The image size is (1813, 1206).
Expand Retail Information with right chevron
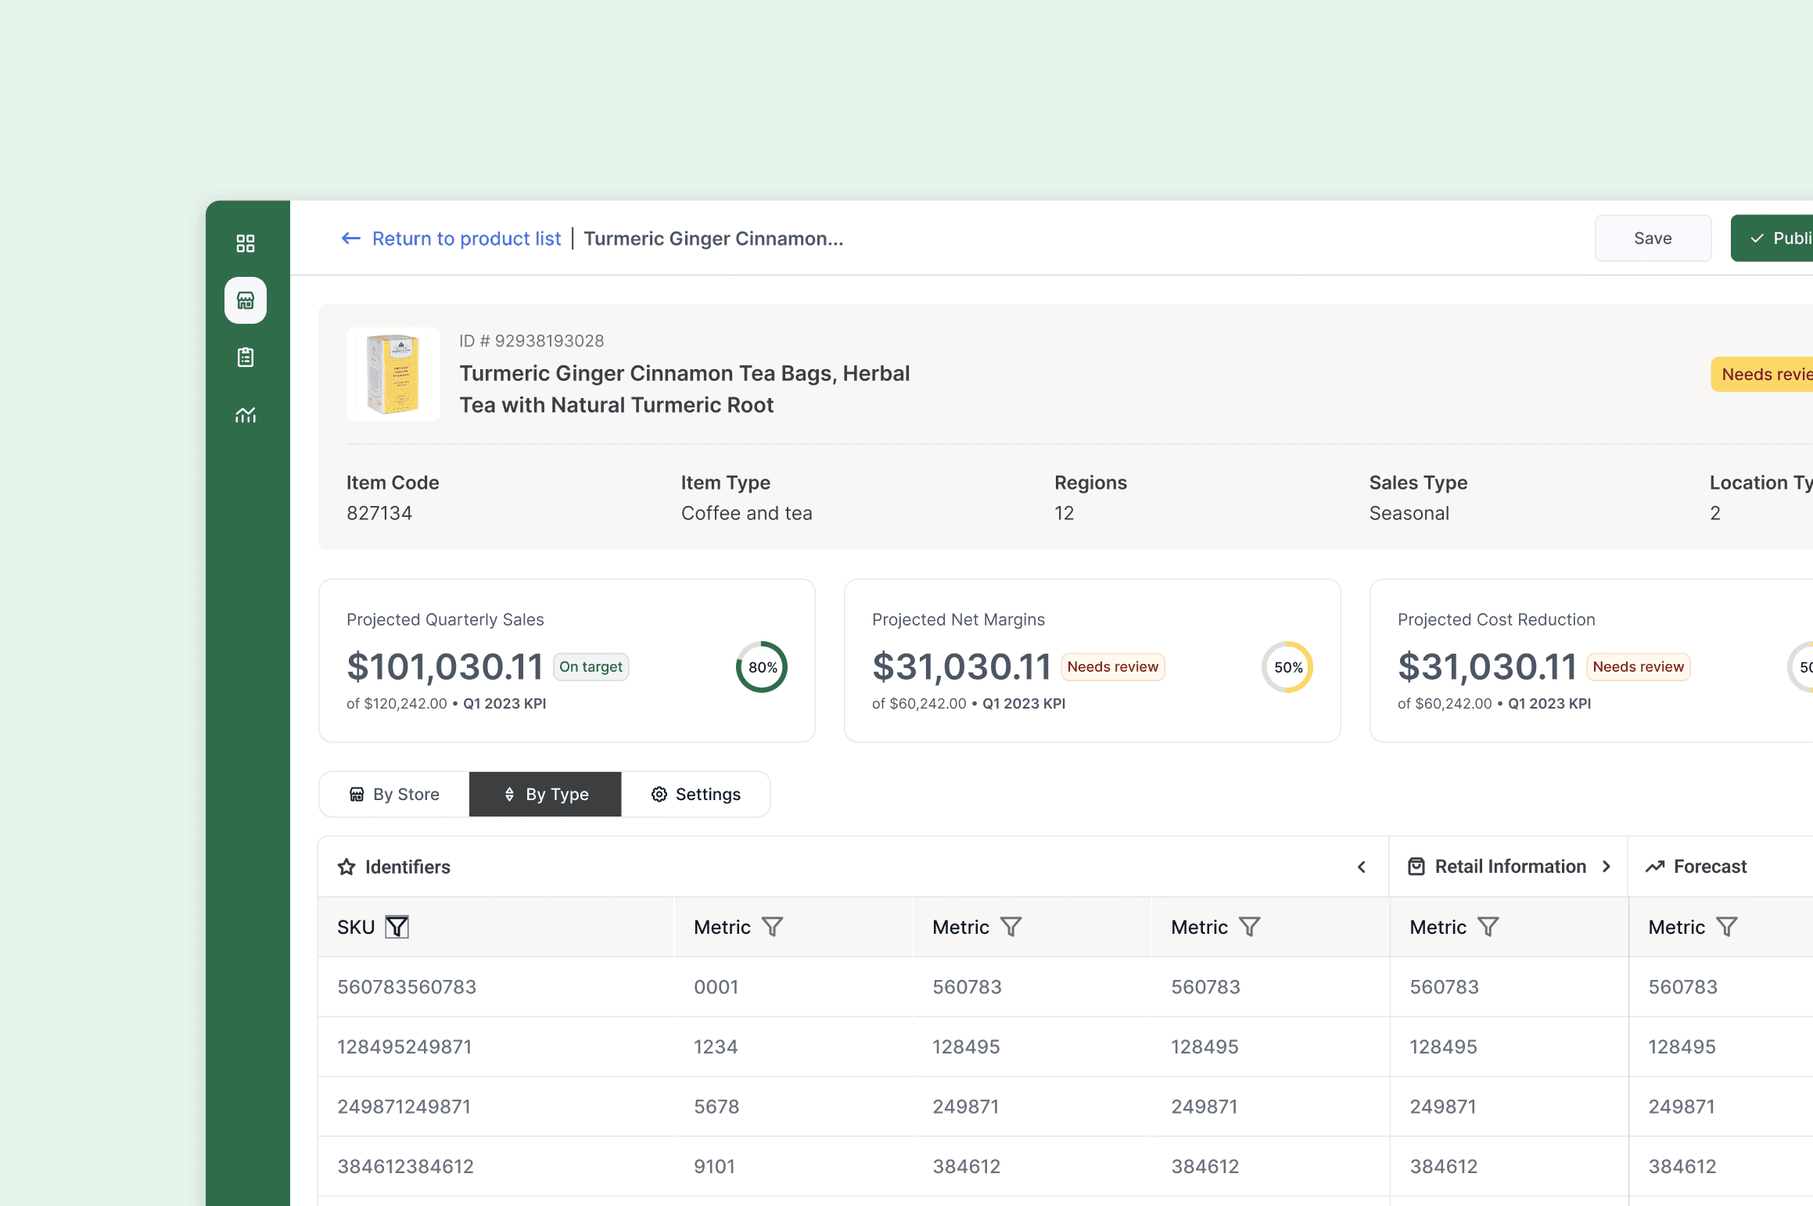tap(1607, 867)
